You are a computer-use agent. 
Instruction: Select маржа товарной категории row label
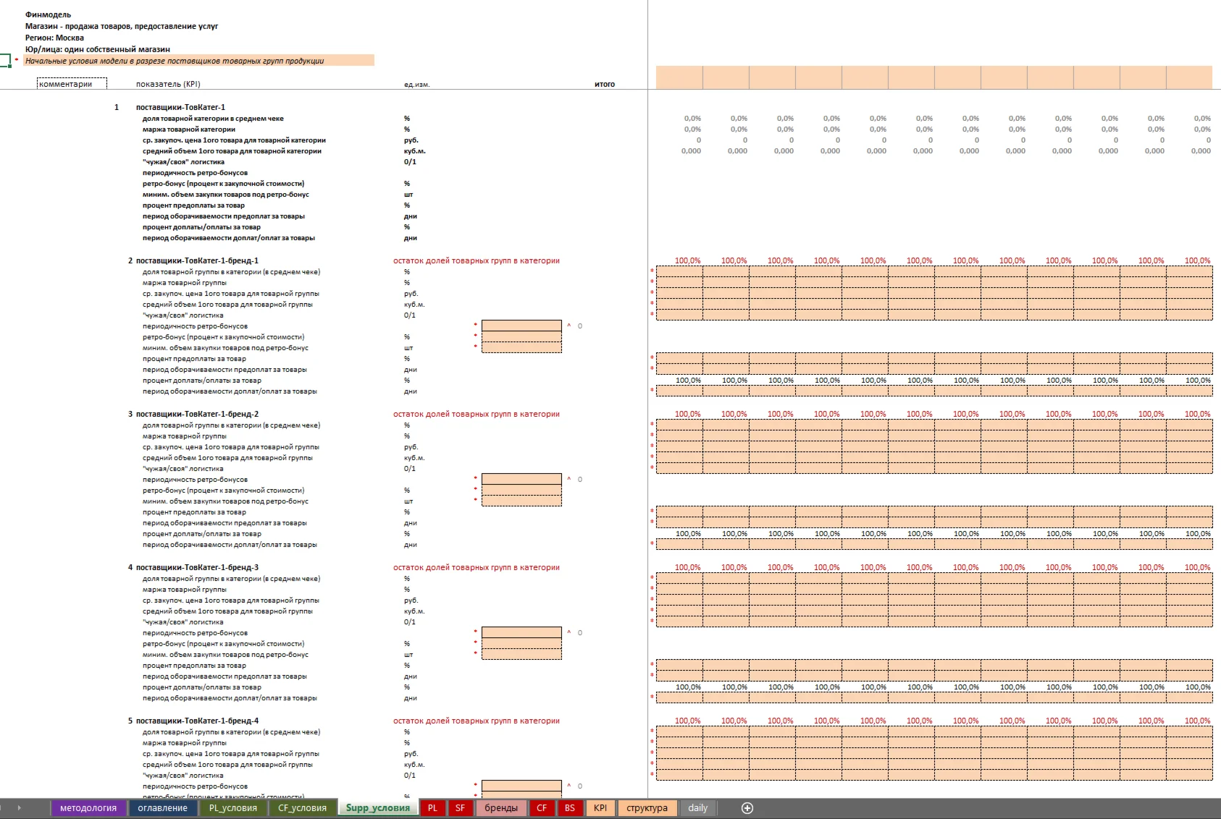188,130
